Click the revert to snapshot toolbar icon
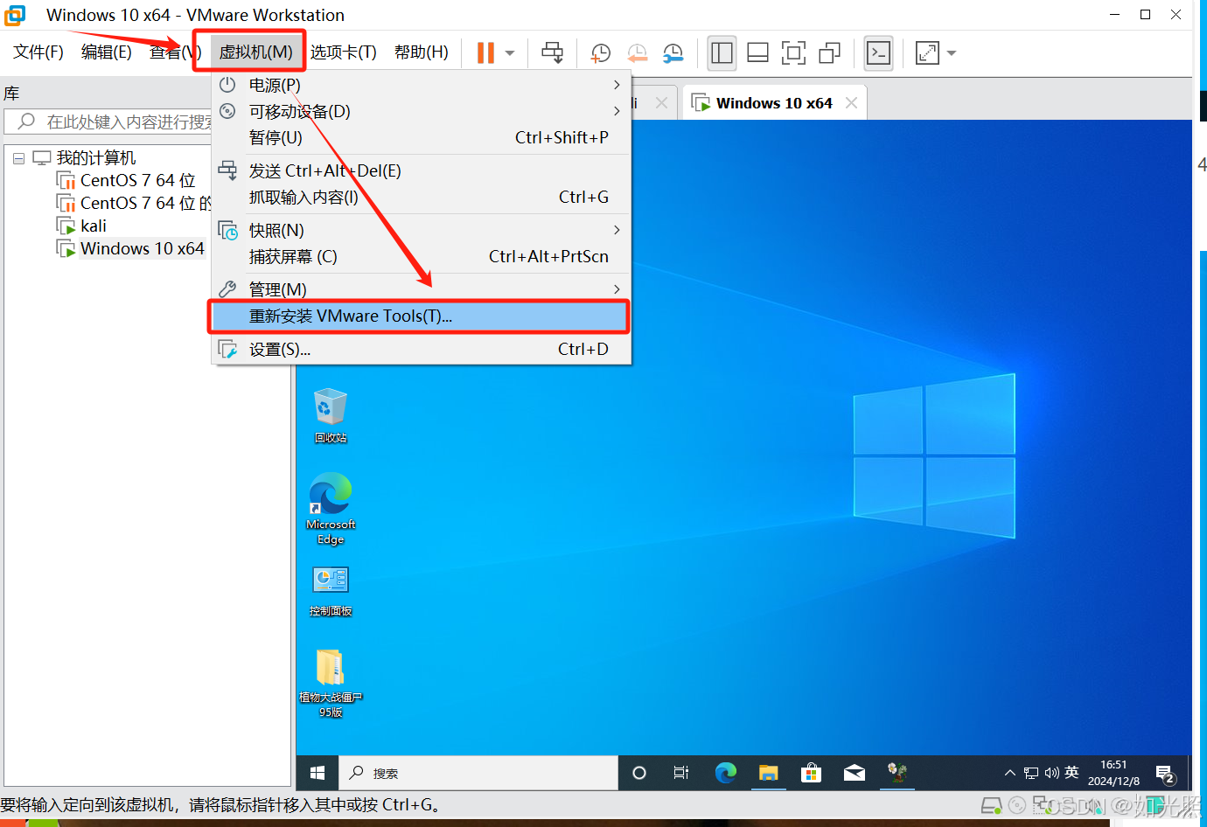The width and height of the screenshot is (1207, 827). 637,53
